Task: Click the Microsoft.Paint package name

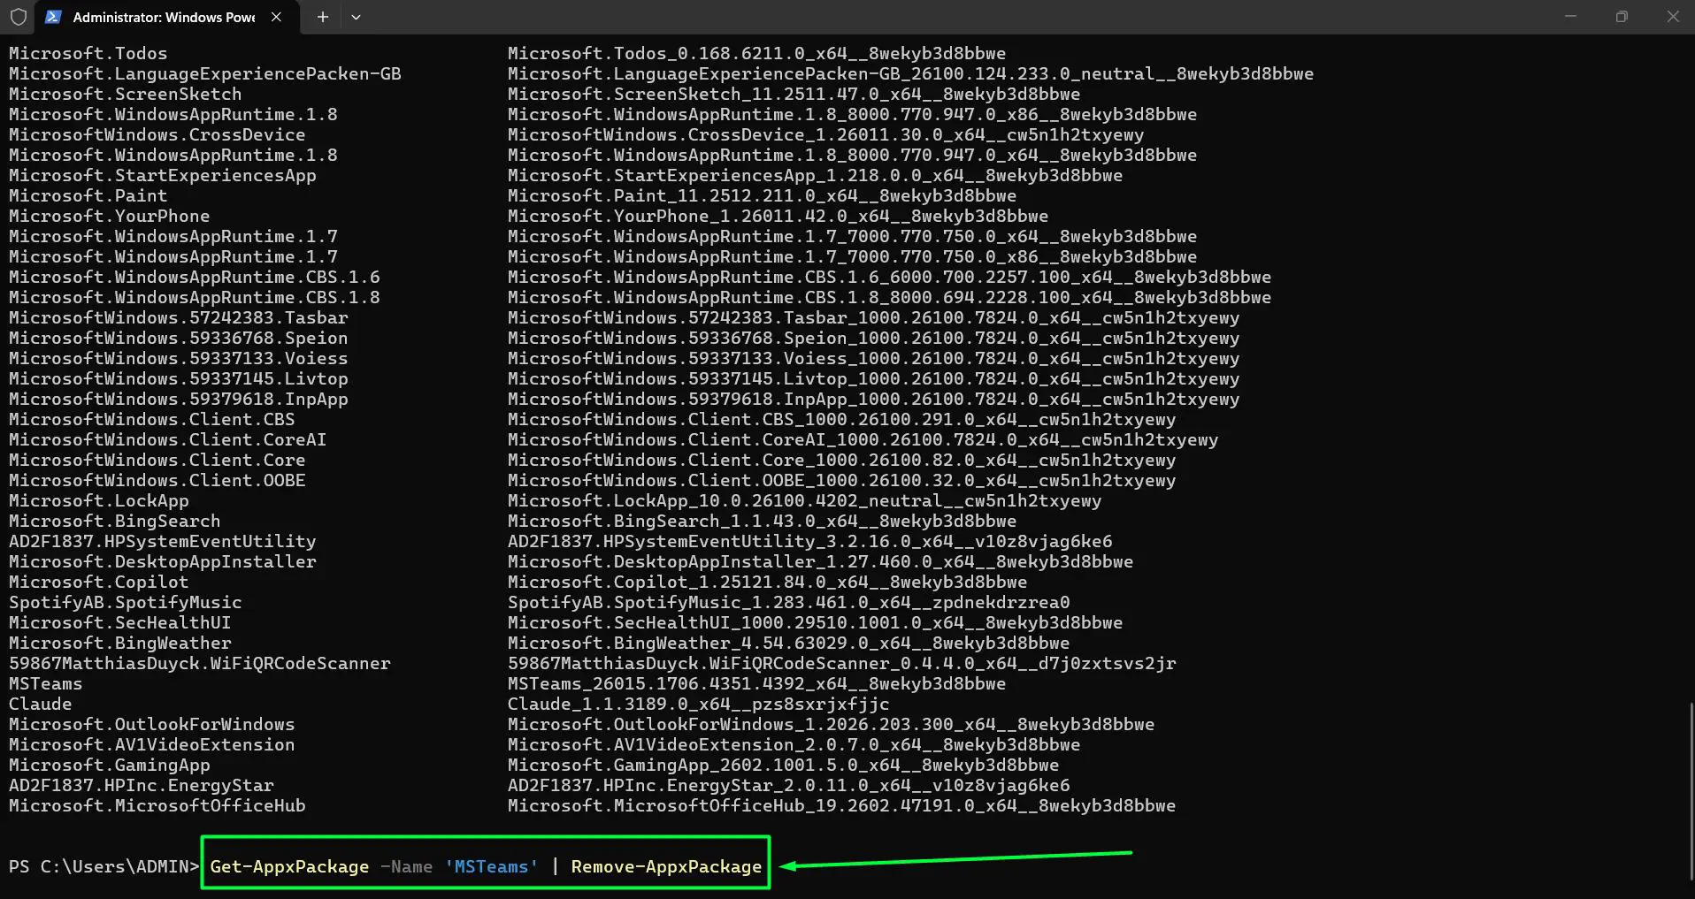Action: (x=87, y=195)
